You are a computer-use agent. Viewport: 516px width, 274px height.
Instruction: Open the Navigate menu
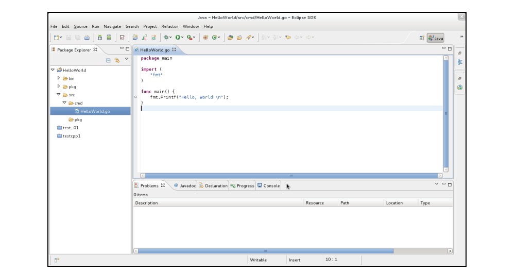[x=112, y=26]
